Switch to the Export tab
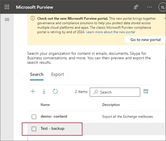Image resolution: width=166 pixels, height=141 pixels. click(x=57, y=74)
